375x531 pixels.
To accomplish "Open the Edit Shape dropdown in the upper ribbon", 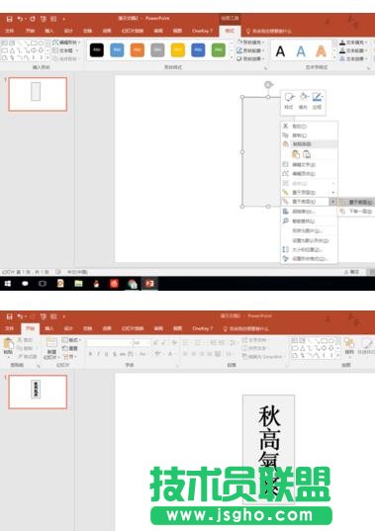I will pos(66,43).
